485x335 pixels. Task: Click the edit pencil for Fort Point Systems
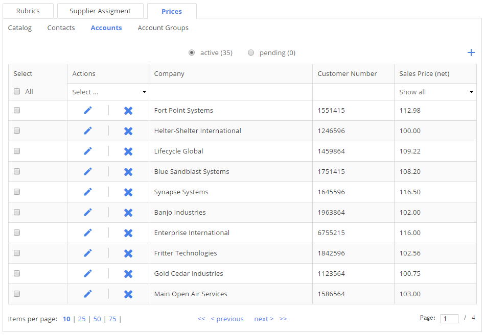pyautogui.click(x=88, y=111)
